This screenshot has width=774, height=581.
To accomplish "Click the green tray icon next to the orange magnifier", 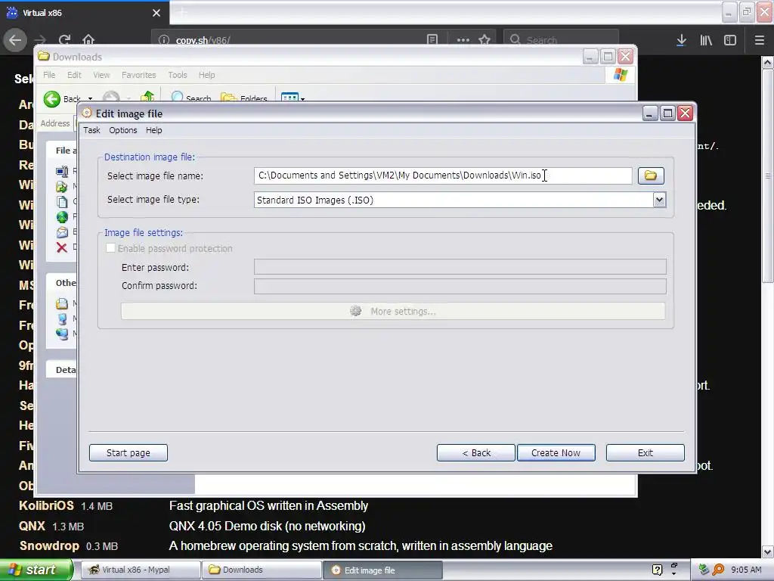I will click(704, 570).
